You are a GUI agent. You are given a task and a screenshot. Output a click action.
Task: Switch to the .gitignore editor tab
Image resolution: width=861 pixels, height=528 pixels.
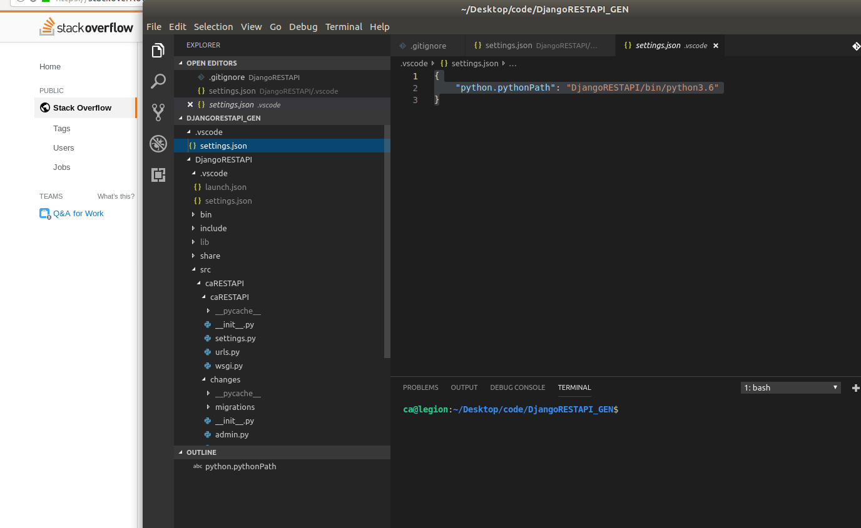[428, 46]
